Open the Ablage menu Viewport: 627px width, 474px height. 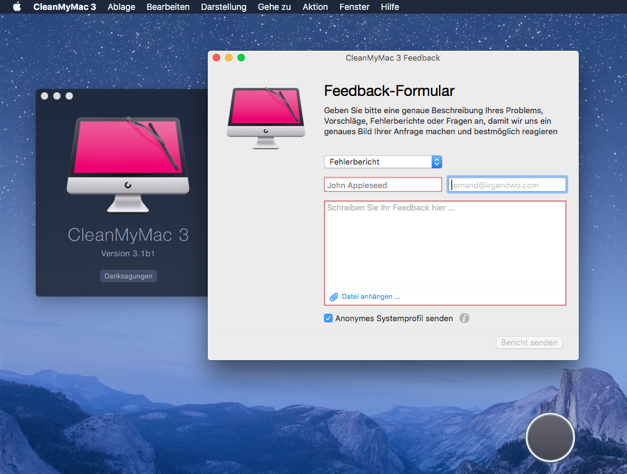pyautogui.click(x=121, y=7)
